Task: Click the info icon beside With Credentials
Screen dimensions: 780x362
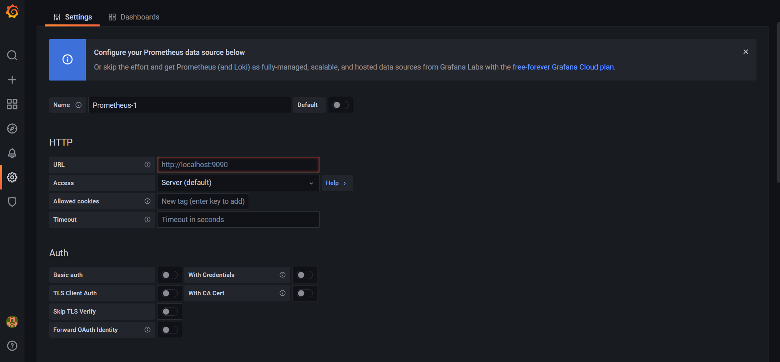Action: 282,275
